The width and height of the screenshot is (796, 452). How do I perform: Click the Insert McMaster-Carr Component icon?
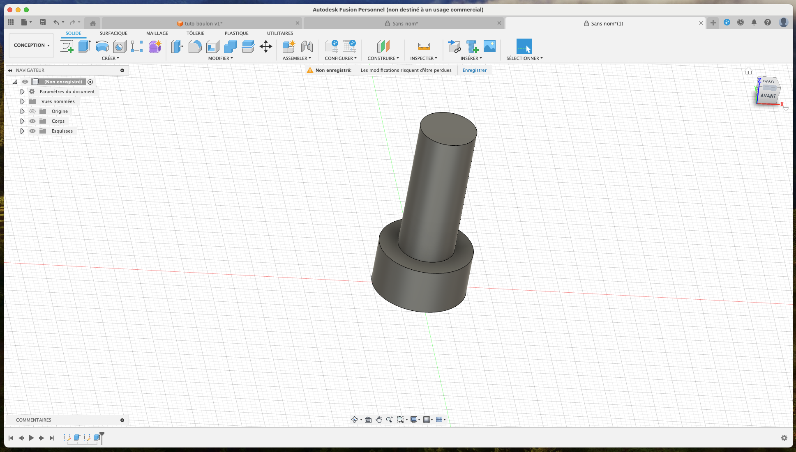[472, 46]
